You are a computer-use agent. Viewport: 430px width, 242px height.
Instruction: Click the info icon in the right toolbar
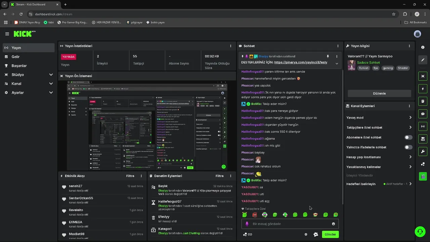point(423,47)
